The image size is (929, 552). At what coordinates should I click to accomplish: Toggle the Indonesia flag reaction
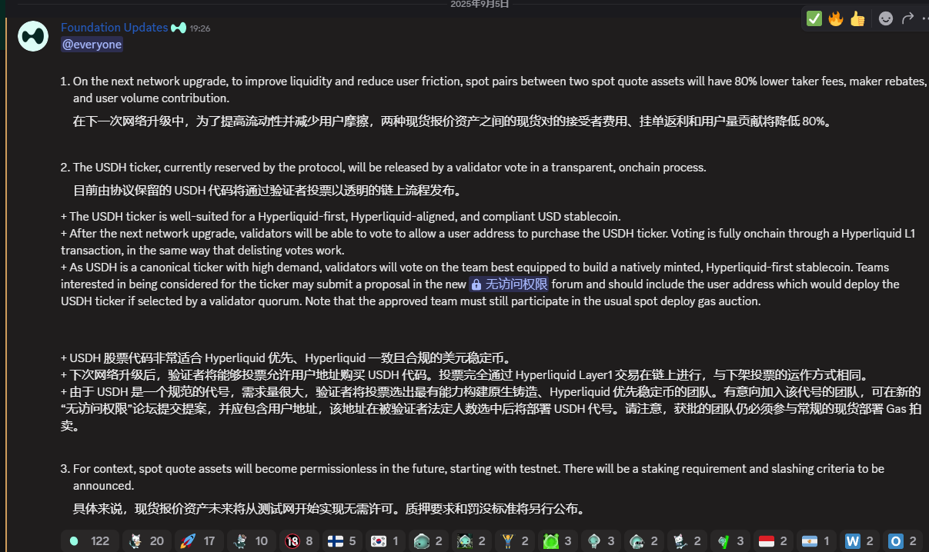tap(773, 541)
